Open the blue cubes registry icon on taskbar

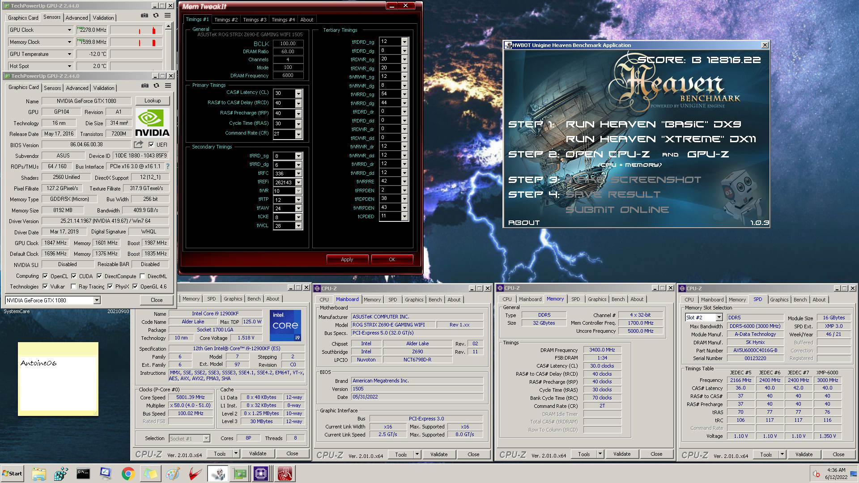(x=61, y=474)
